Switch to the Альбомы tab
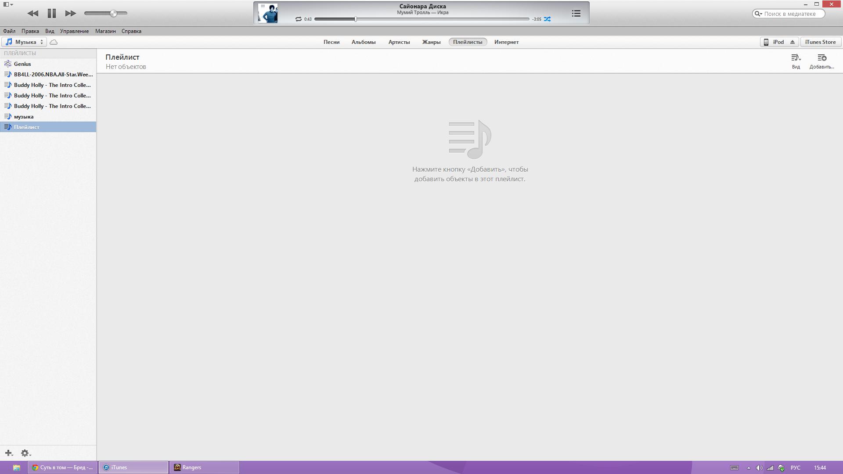The width and height of the screenshot is (843, 474). point(364,42)
